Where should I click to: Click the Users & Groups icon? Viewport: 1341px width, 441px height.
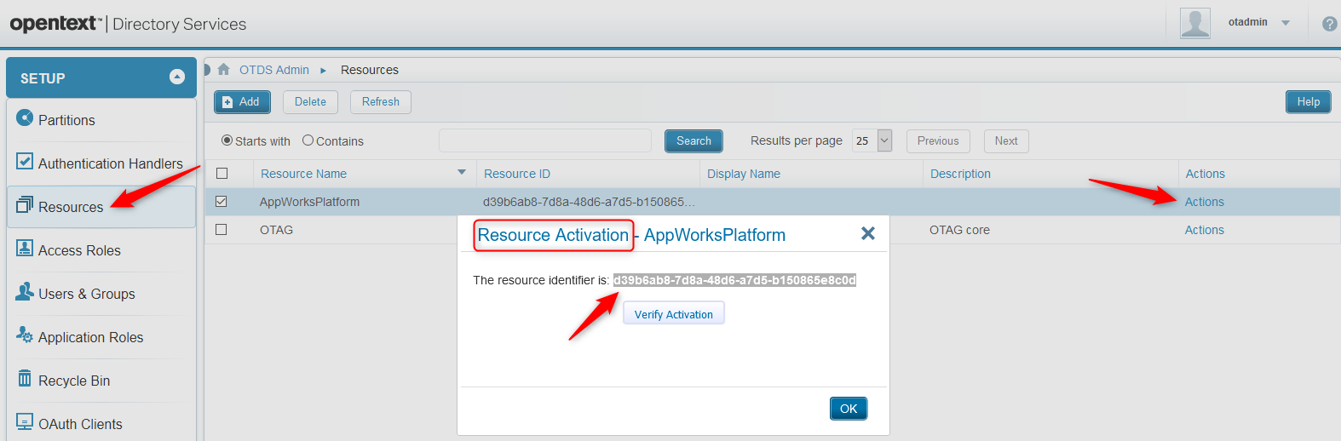point(25,291)
